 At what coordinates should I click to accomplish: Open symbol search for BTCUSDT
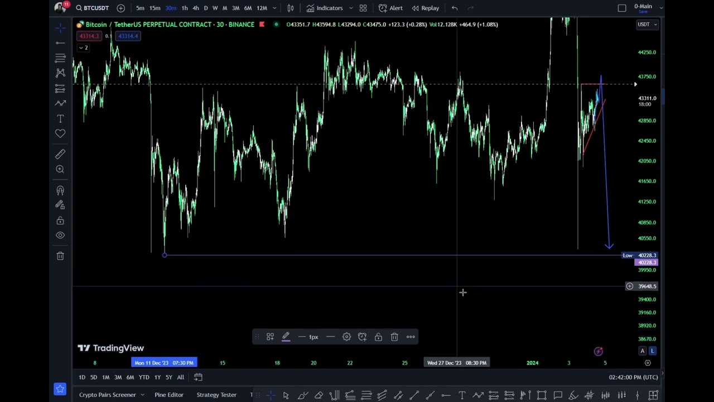93,8
